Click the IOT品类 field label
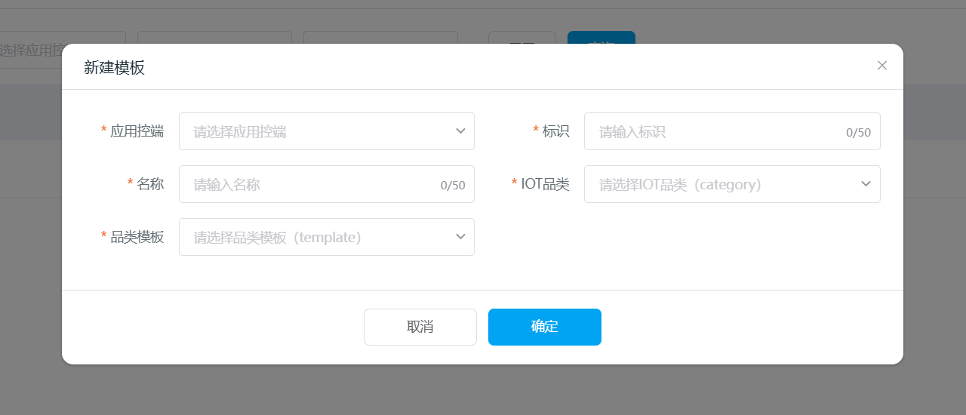The height and width of the screenshot is (415, 966). pyautogui.click(x=545, y=184)
